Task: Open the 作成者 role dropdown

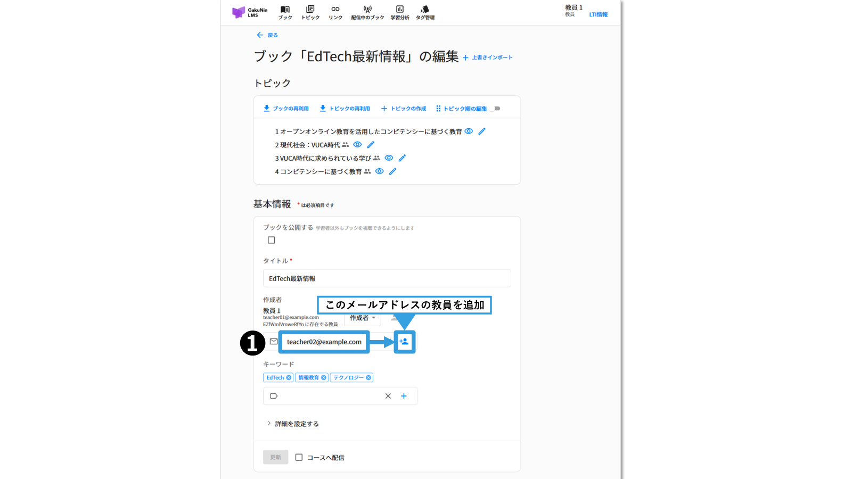Action: pyautogui.click(x=363, y=318)
